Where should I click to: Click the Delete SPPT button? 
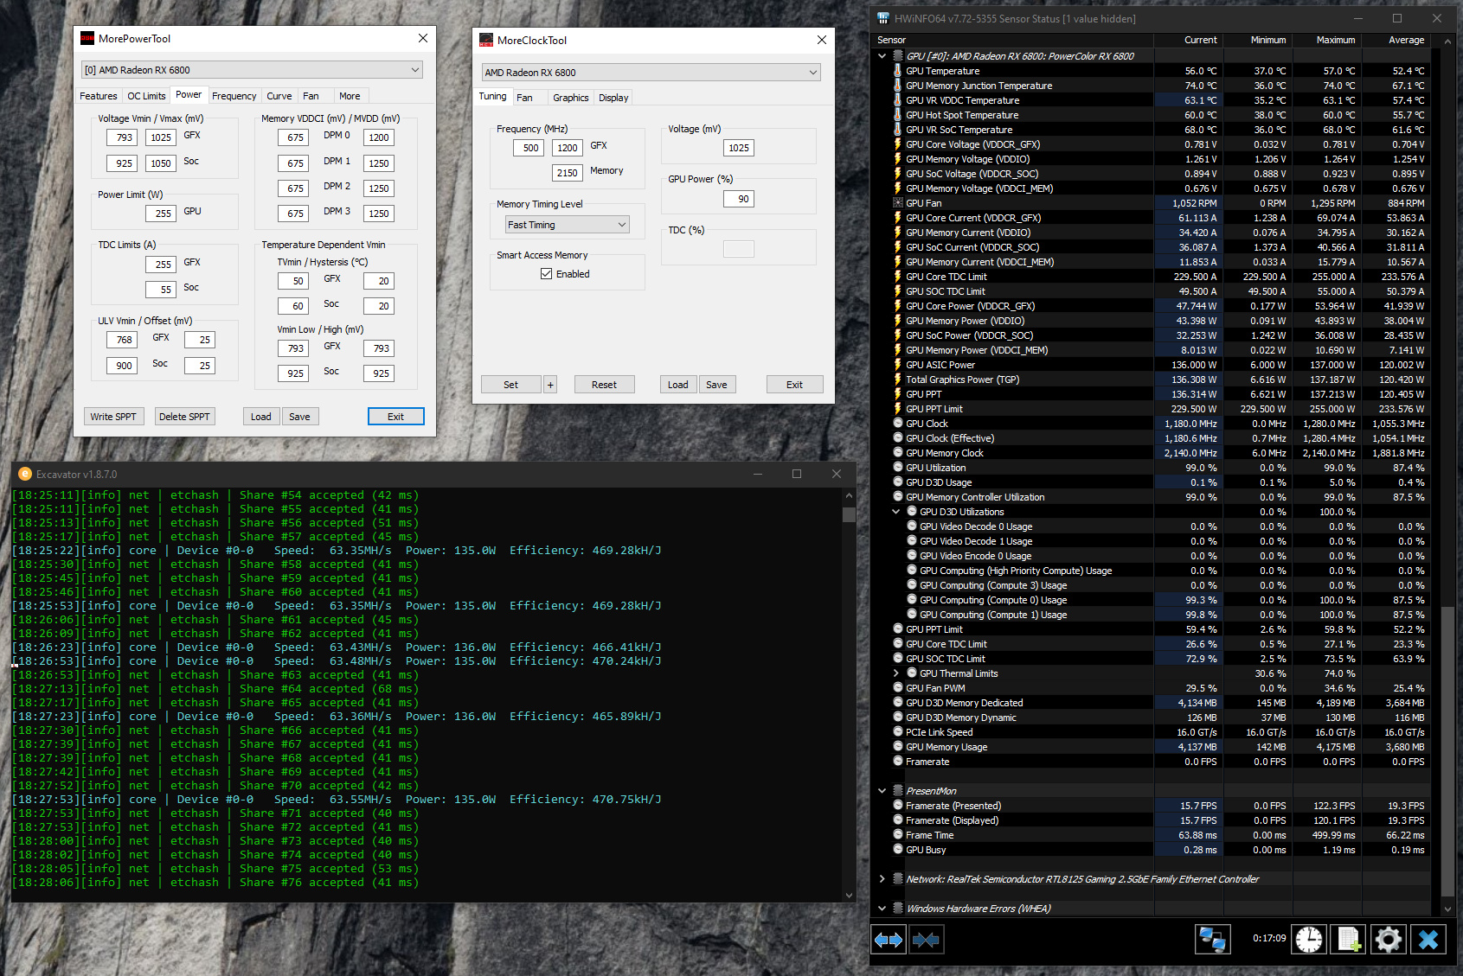pyautogui.click(x=184, y=417)
